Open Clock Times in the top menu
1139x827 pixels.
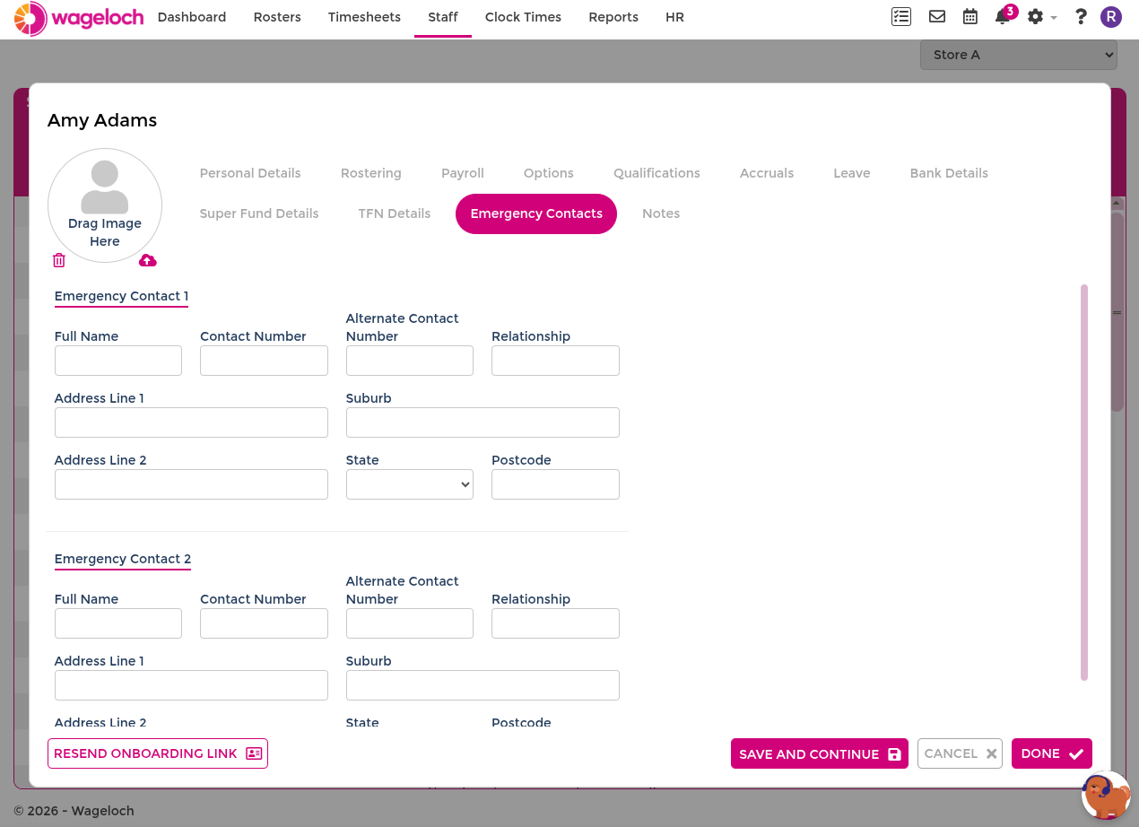click(x=523, y=17)
